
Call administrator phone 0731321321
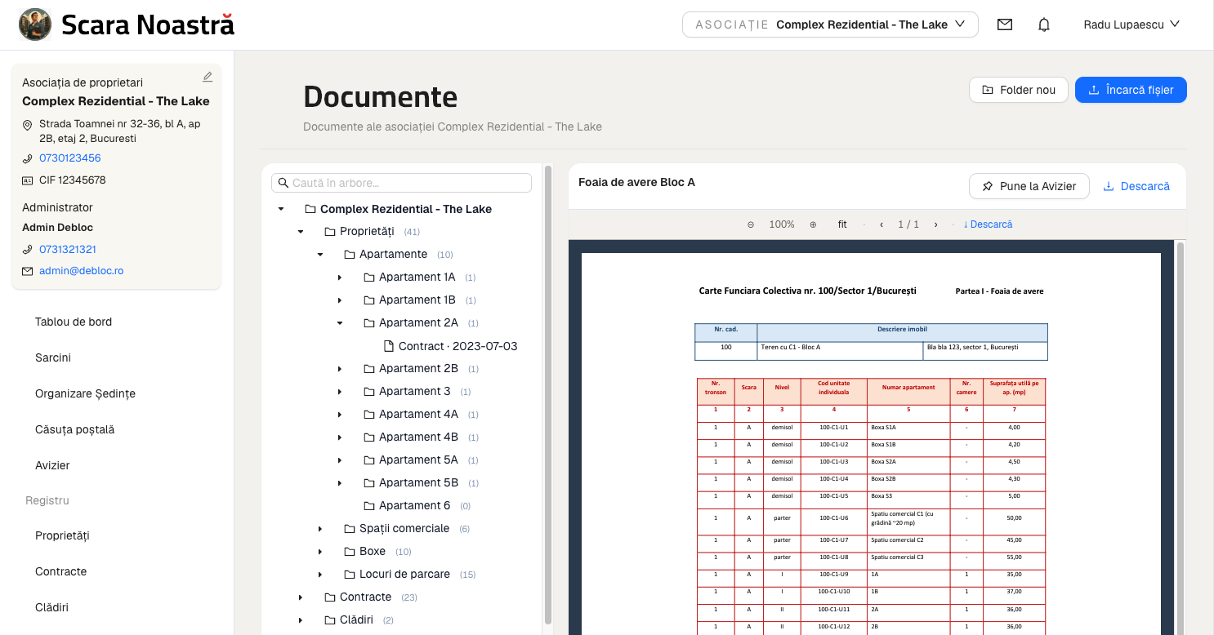(x=68, y=250)
